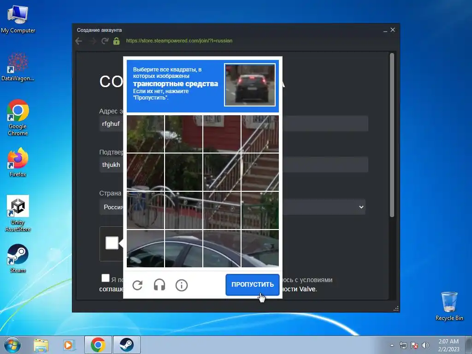Go back in Steam account creation window
The width and height of the screenshot is (472, 354).
[x=78, y=41]
